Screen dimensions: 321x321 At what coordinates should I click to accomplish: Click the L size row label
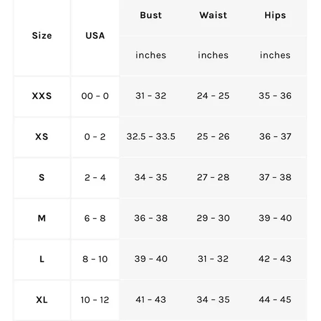tap(42, 259)
